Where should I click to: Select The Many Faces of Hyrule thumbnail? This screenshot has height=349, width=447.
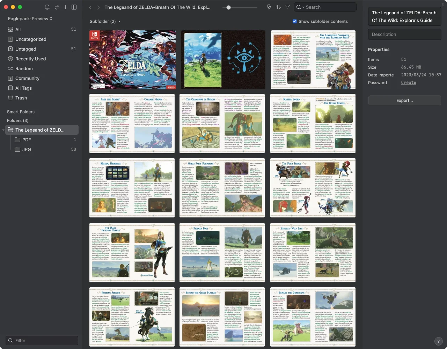(x=132, y=253)
